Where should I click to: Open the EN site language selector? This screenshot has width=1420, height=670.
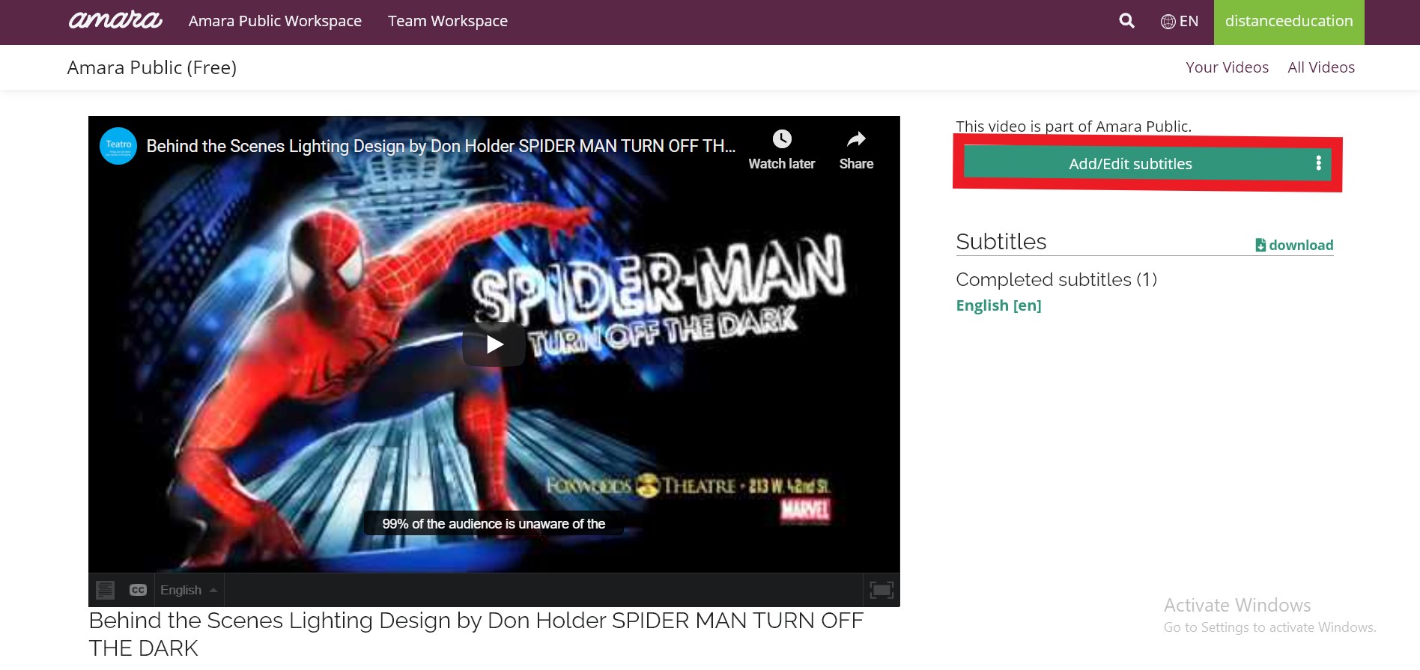click(1180, 21)
